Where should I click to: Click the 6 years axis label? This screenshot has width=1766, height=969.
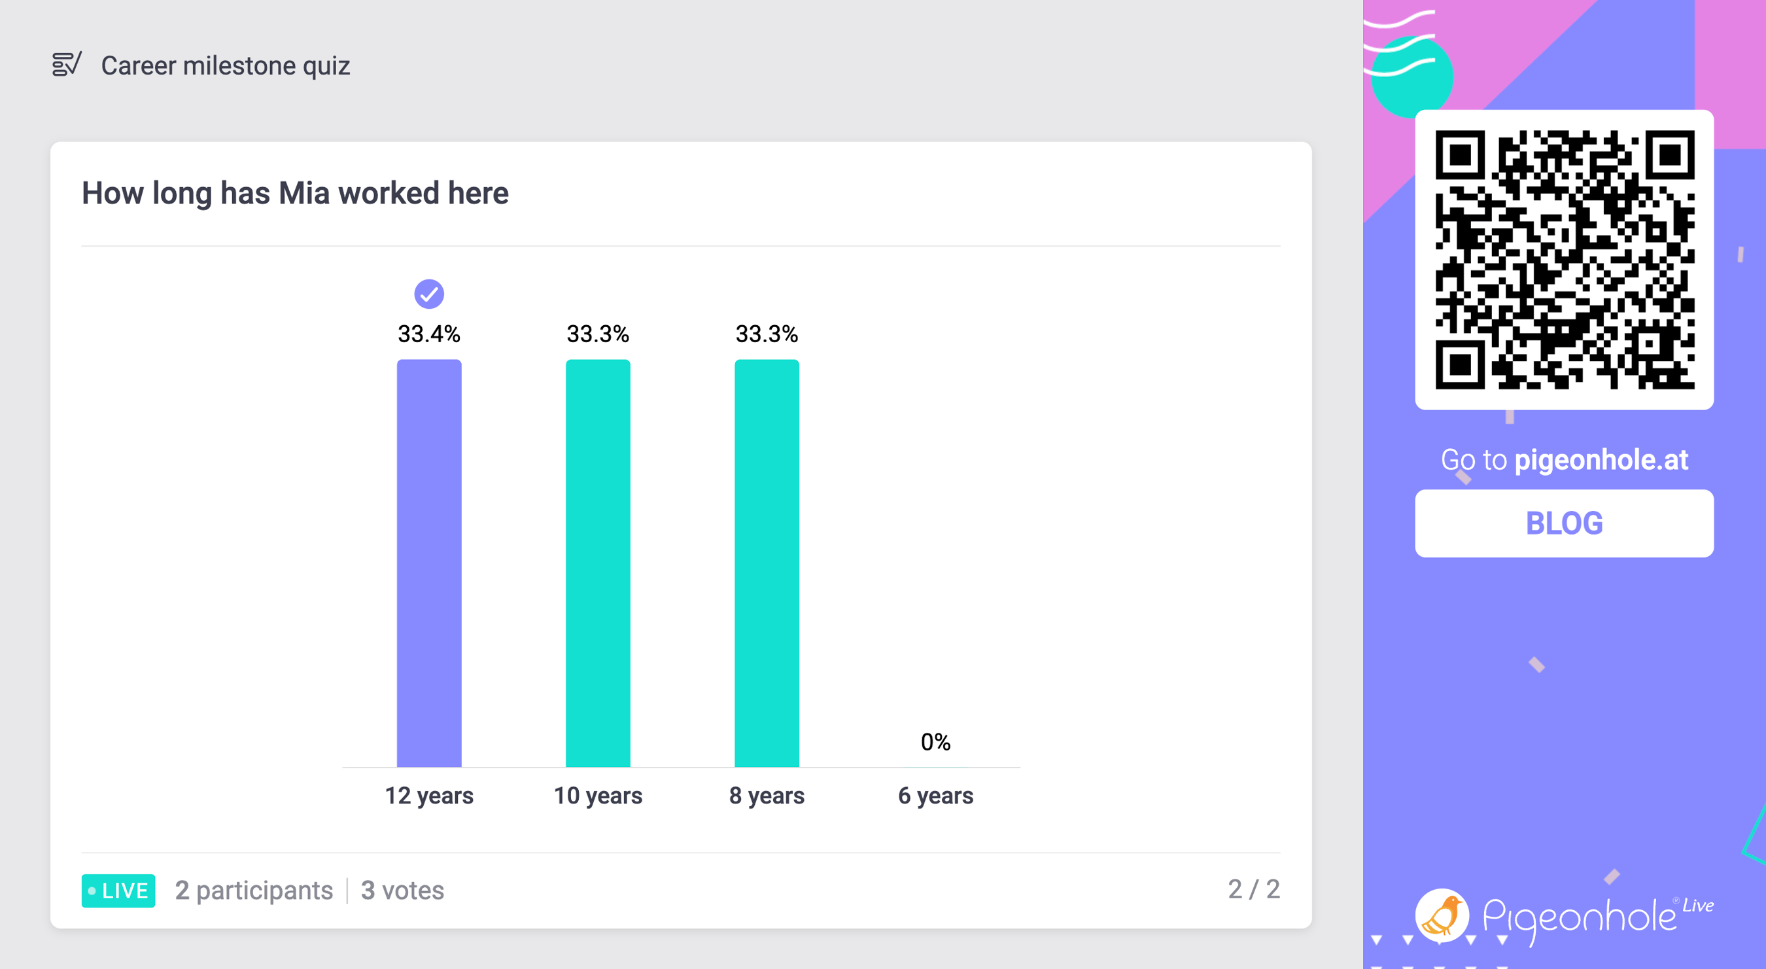coord(936,796)
